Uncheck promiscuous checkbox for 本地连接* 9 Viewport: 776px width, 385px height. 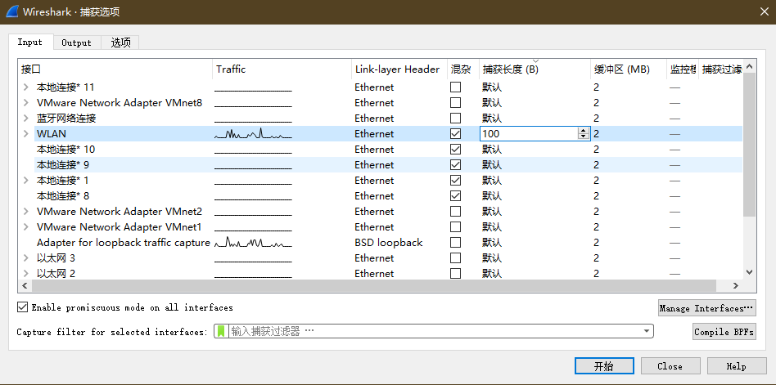click(x=455, y=165)
